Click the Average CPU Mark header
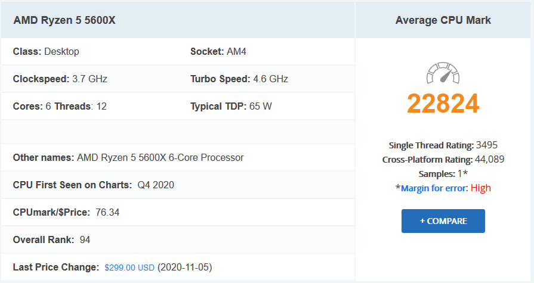This screenshot has height=283, width=534. [x=443, y=20]
